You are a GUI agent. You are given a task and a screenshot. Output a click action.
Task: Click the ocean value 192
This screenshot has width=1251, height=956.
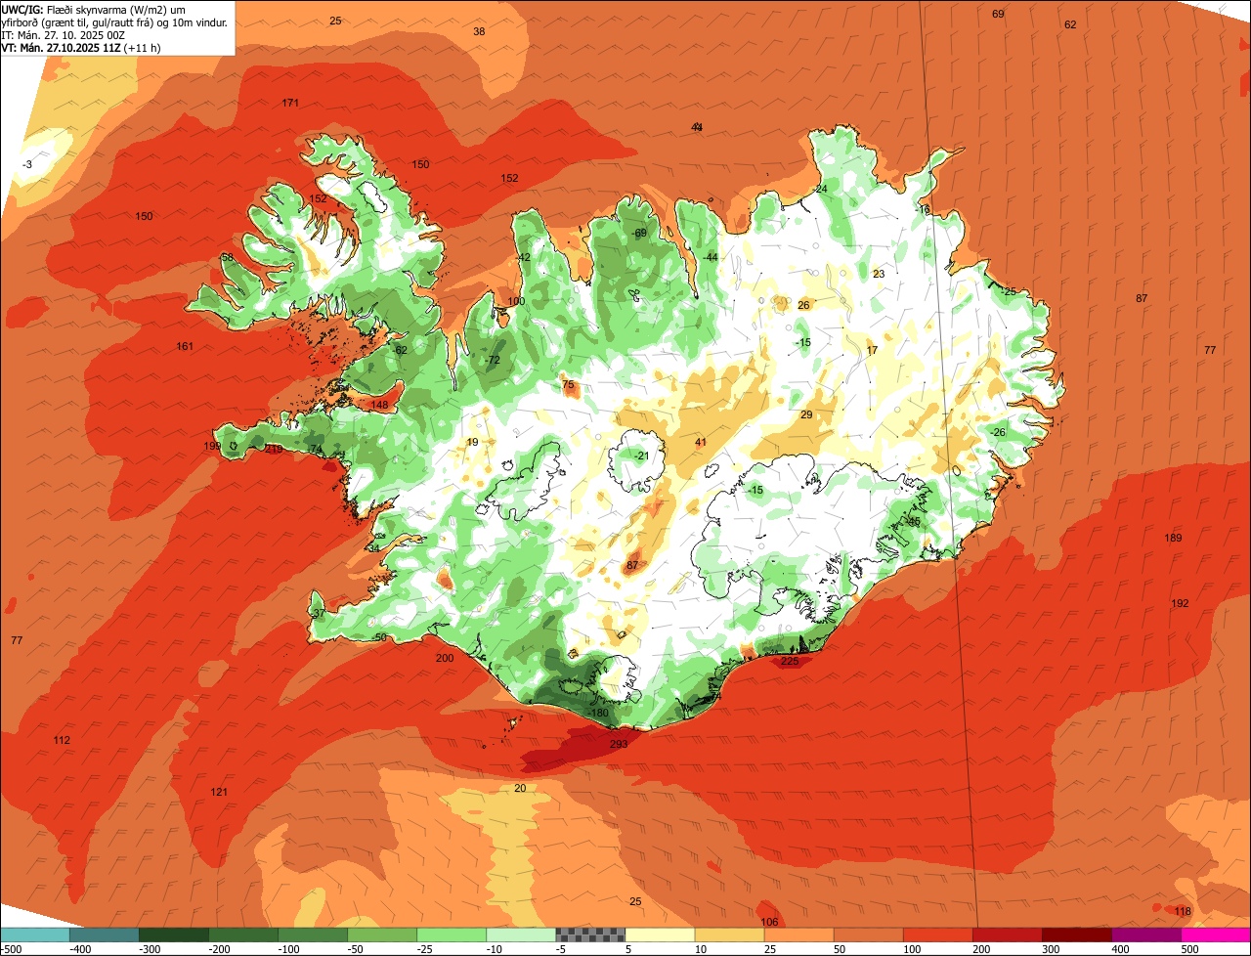(x=1180, y=603)
